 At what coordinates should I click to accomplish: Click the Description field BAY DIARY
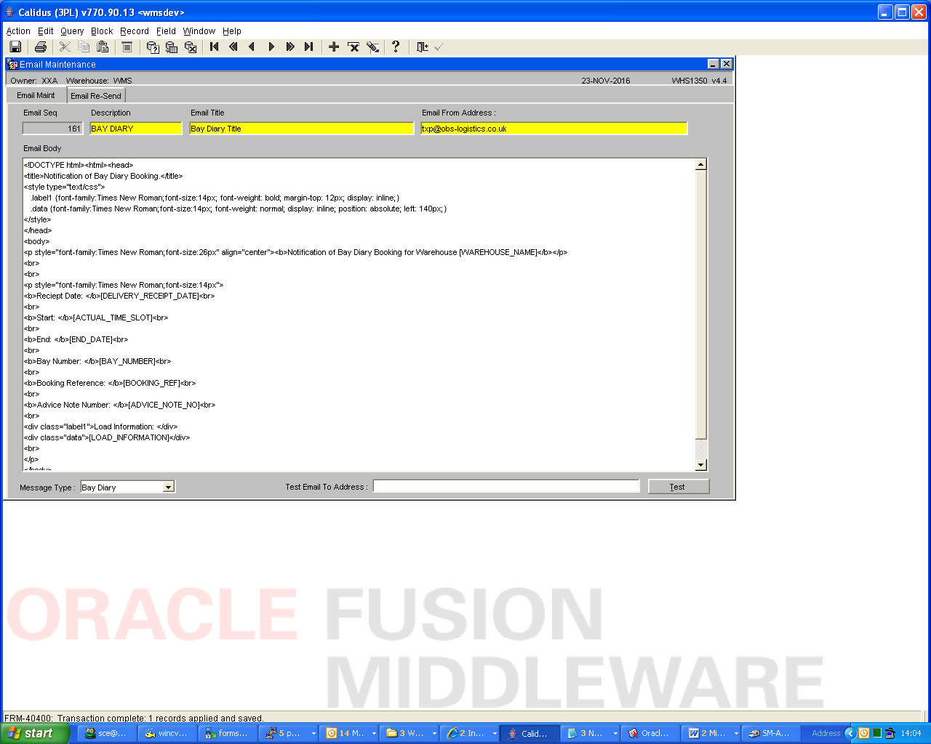135,129
